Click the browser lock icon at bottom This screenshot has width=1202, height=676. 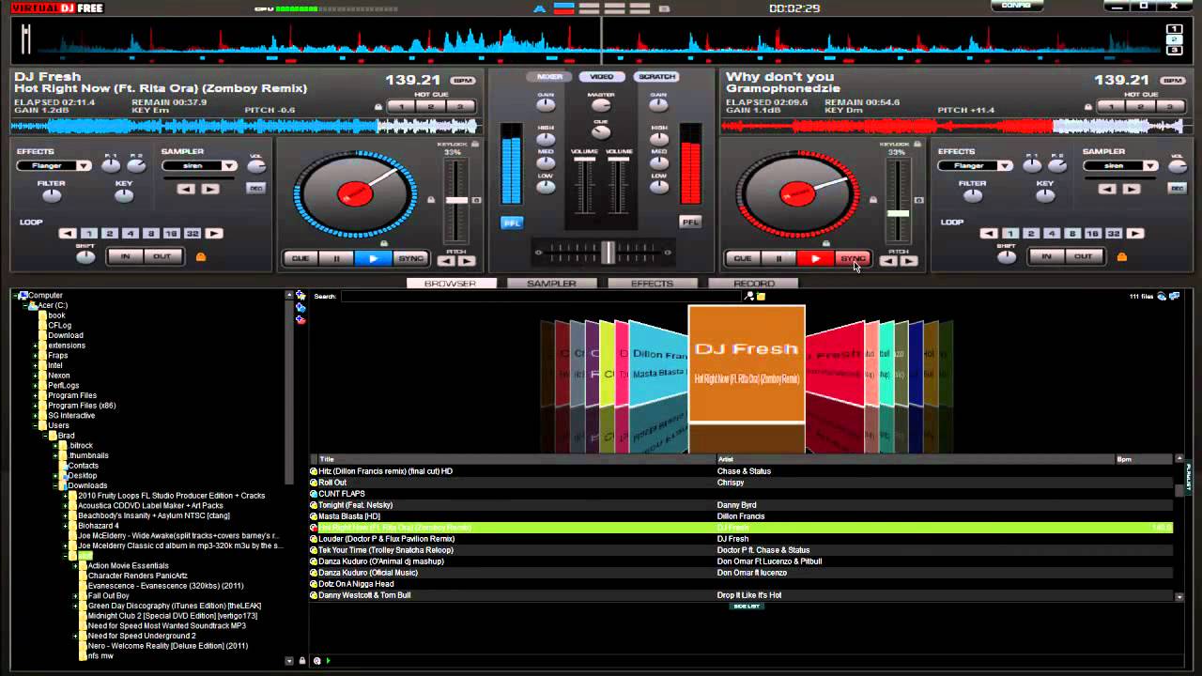[x=302, y=661]
